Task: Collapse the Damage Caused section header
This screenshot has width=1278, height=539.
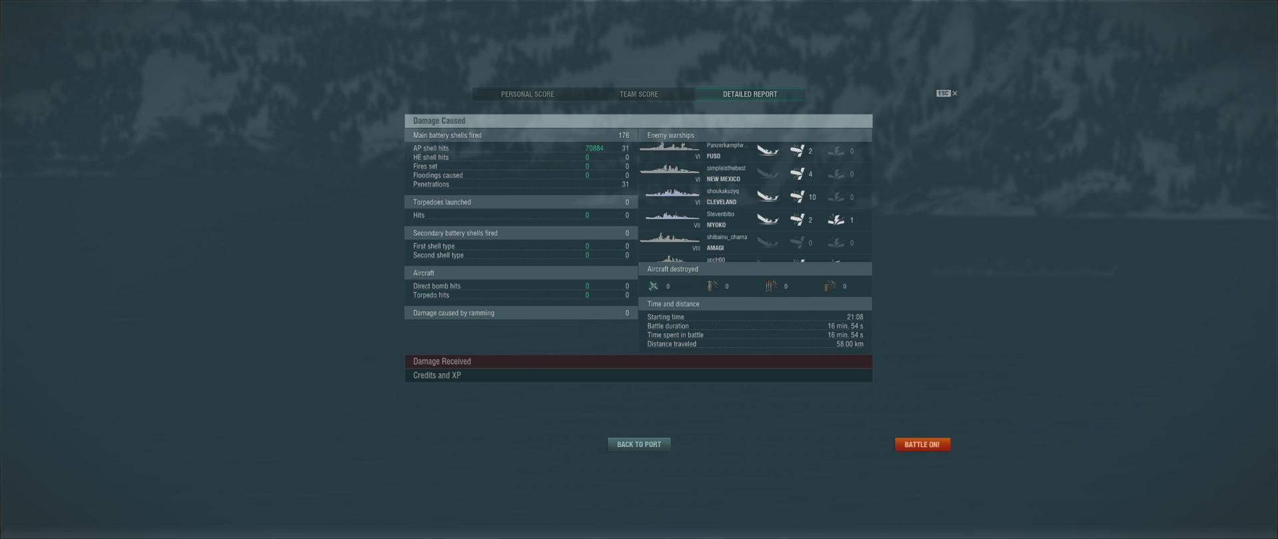Action: (x=638, y=121)
